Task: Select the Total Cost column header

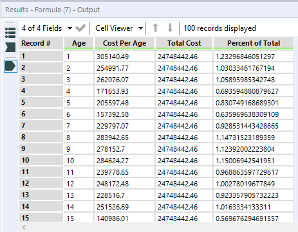Action: coord(184,44)
